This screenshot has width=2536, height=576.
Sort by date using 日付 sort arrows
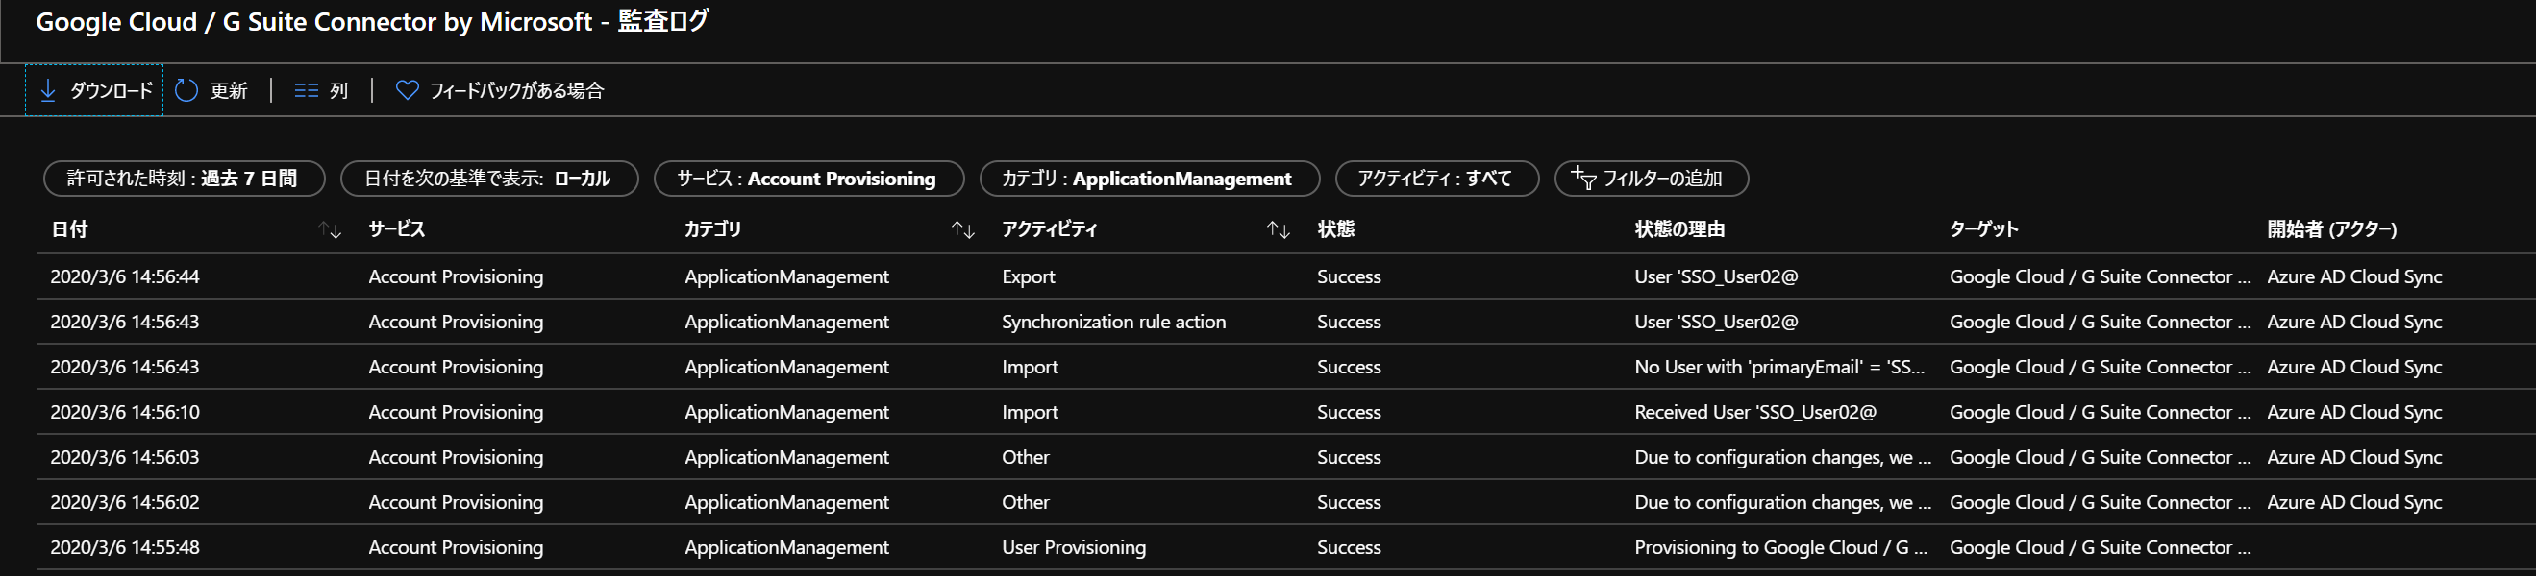330,230
